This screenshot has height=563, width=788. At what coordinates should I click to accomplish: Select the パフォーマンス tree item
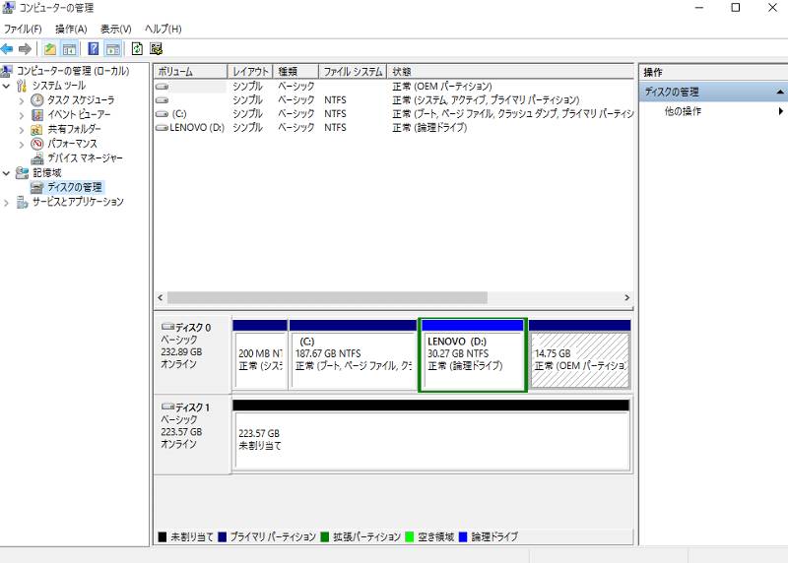click(72, 144)
